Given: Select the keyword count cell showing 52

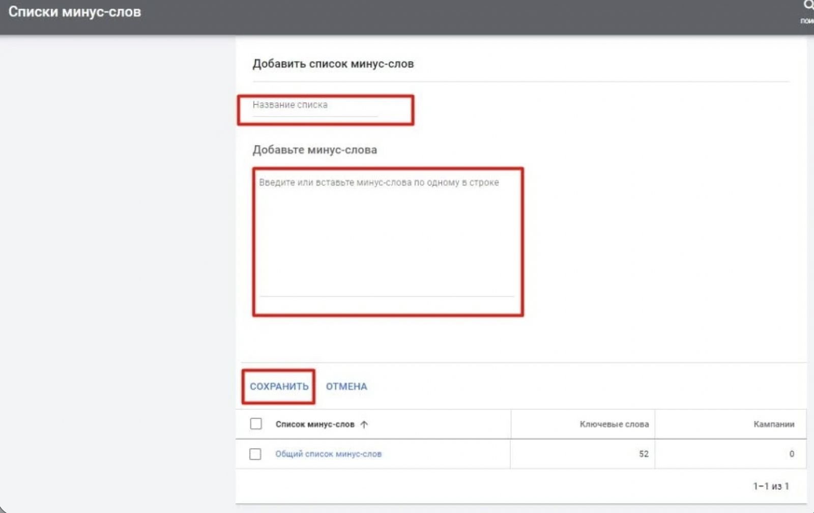Looking at the screenshot, I should (643, 454).
